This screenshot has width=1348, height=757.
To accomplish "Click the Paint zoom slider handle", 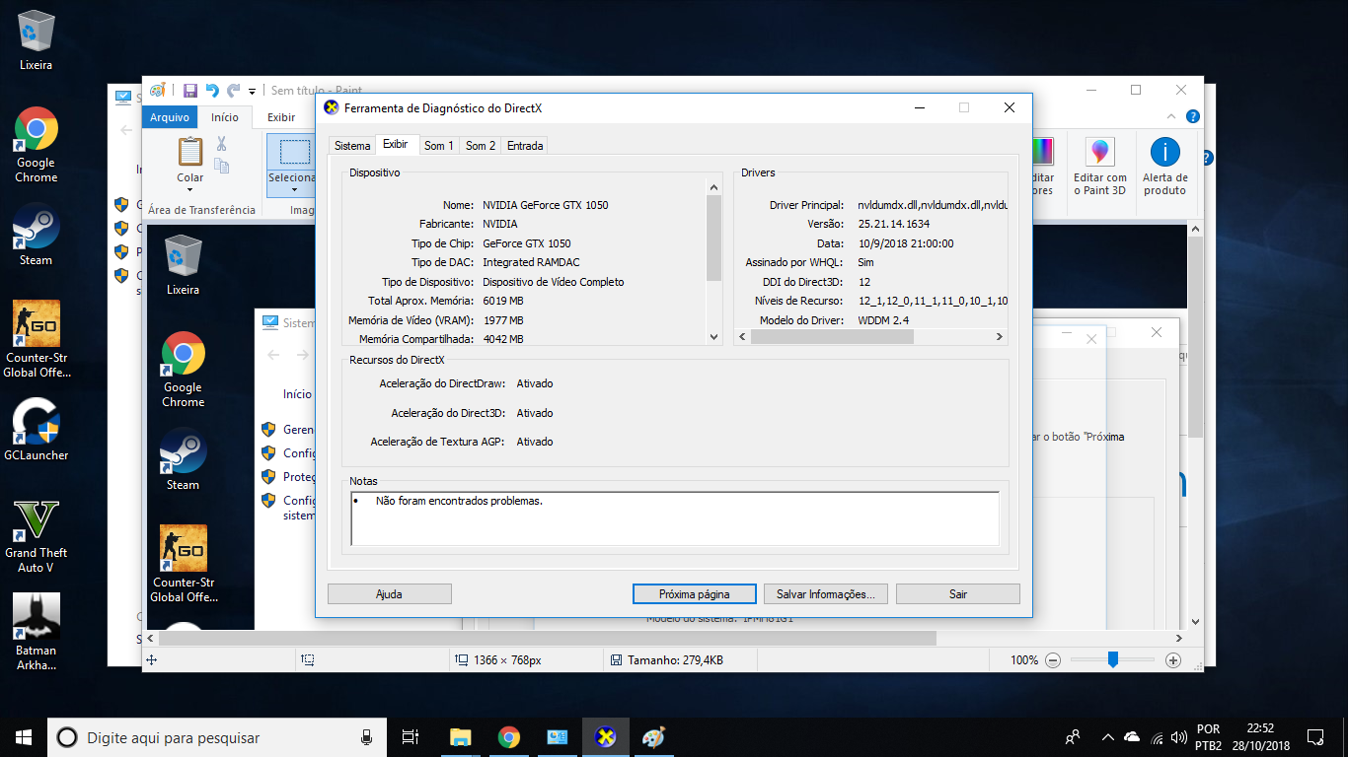I will tap(1113, 659).
